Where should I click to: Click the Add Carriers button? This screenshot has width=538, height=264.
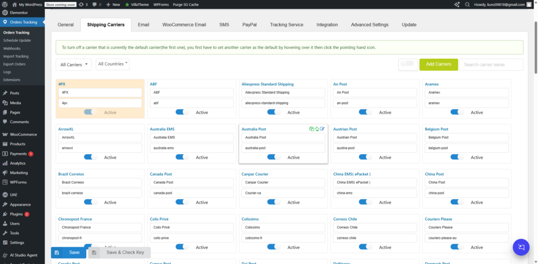pyautogui.click(x=439, y=64)
